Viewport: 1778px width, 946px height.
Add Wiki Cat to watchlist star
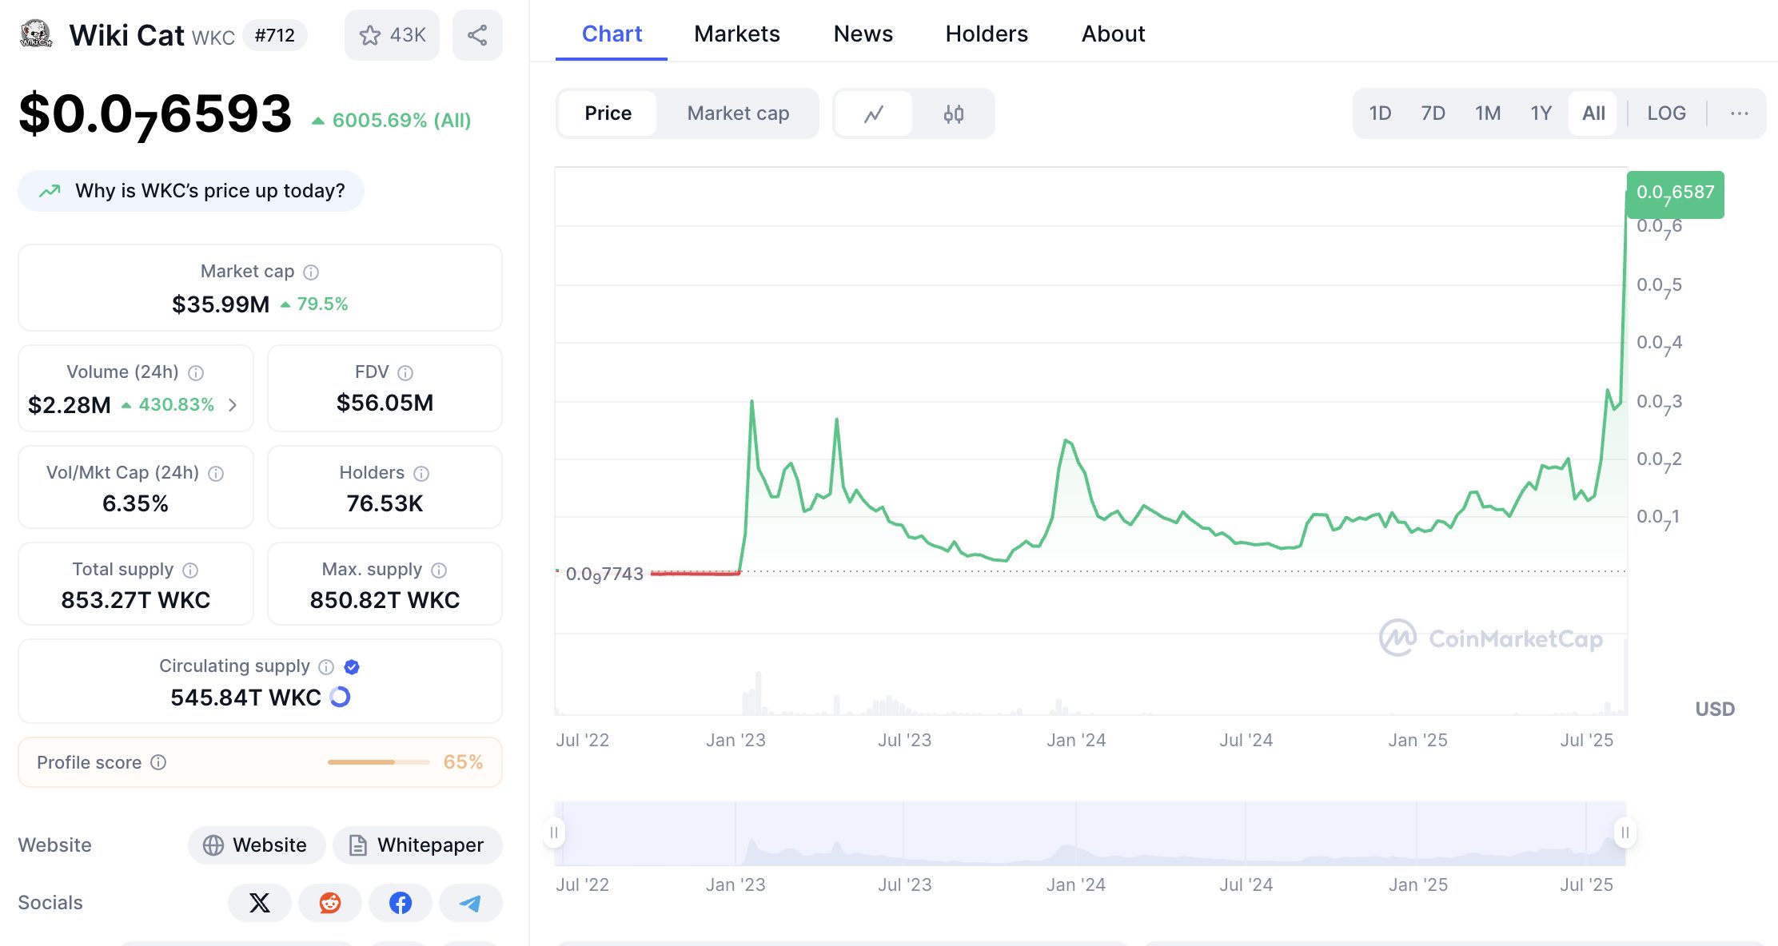(370, 34)
